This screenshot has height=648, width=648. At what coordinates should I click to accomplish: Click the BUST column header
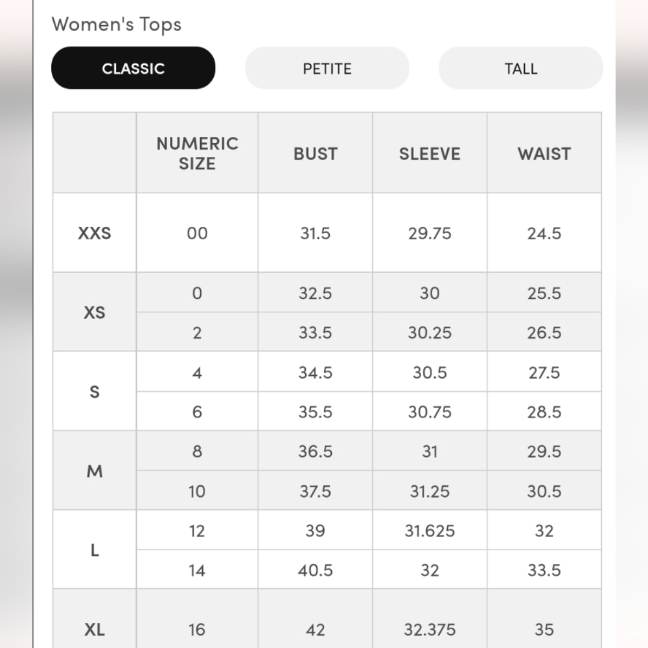(x=316, y=153)
